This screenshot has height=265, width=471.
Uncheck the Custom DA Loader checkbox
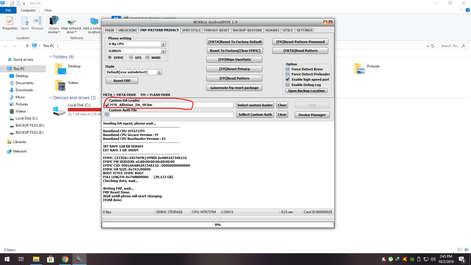tap(107, 105)
